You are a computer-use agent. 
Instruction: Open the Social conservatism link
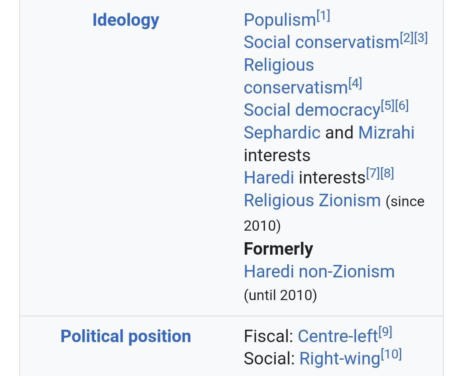tap(321, 42)
